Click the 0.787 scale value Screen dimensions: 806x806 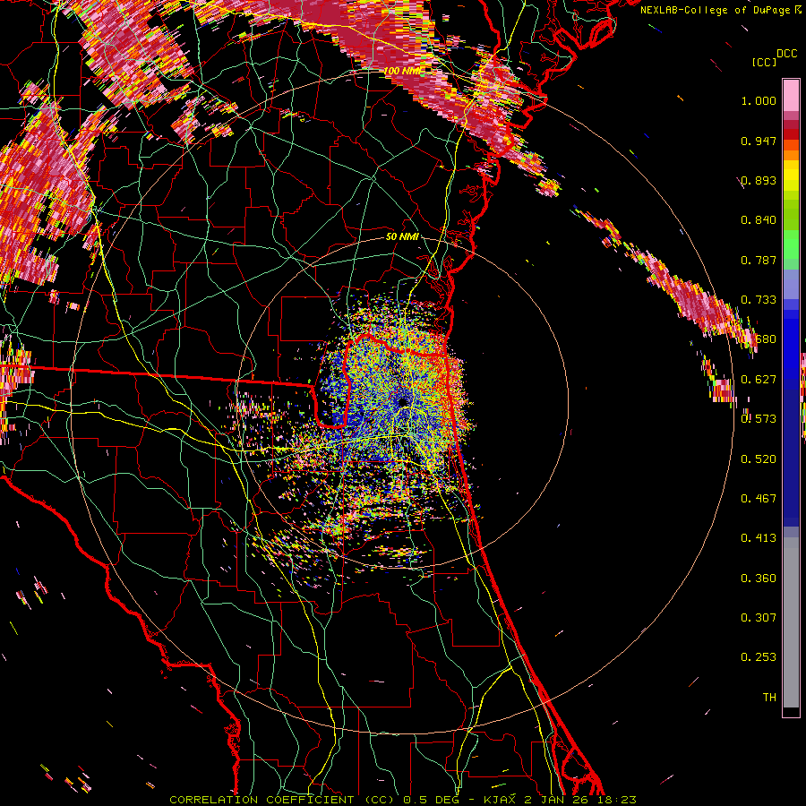coord(759,260)
